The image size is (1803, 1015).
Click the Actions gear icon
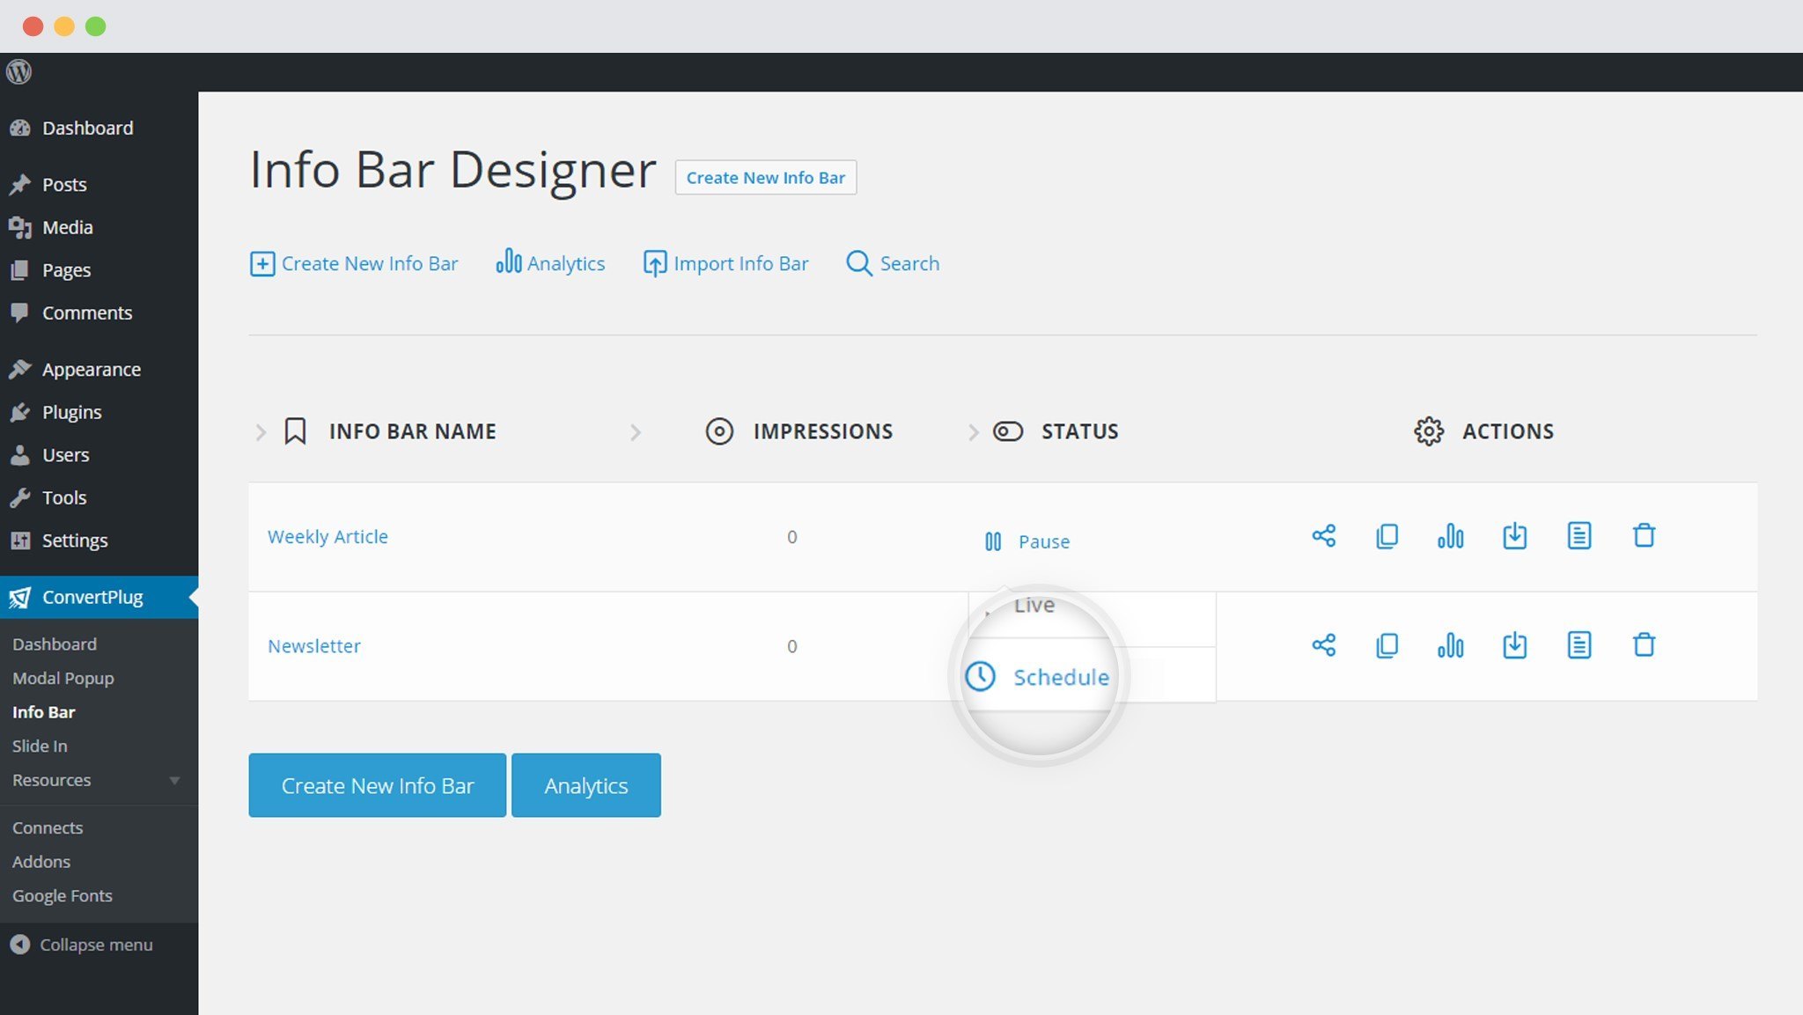coord(1428,431)
